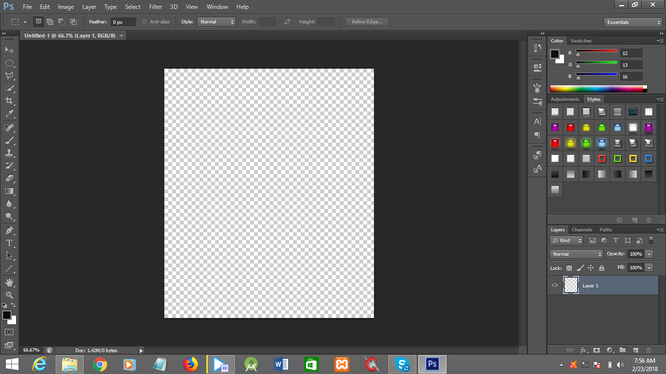Select the Zoom tool
666x374 pixels.
pyautogui.click(x=9, y=295)
